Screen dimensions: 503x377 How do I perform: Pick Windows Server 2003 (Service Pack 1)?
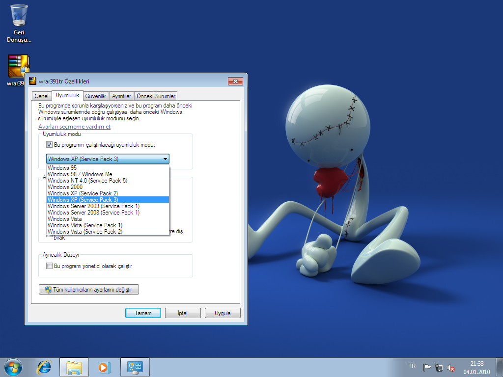[108, 206]
